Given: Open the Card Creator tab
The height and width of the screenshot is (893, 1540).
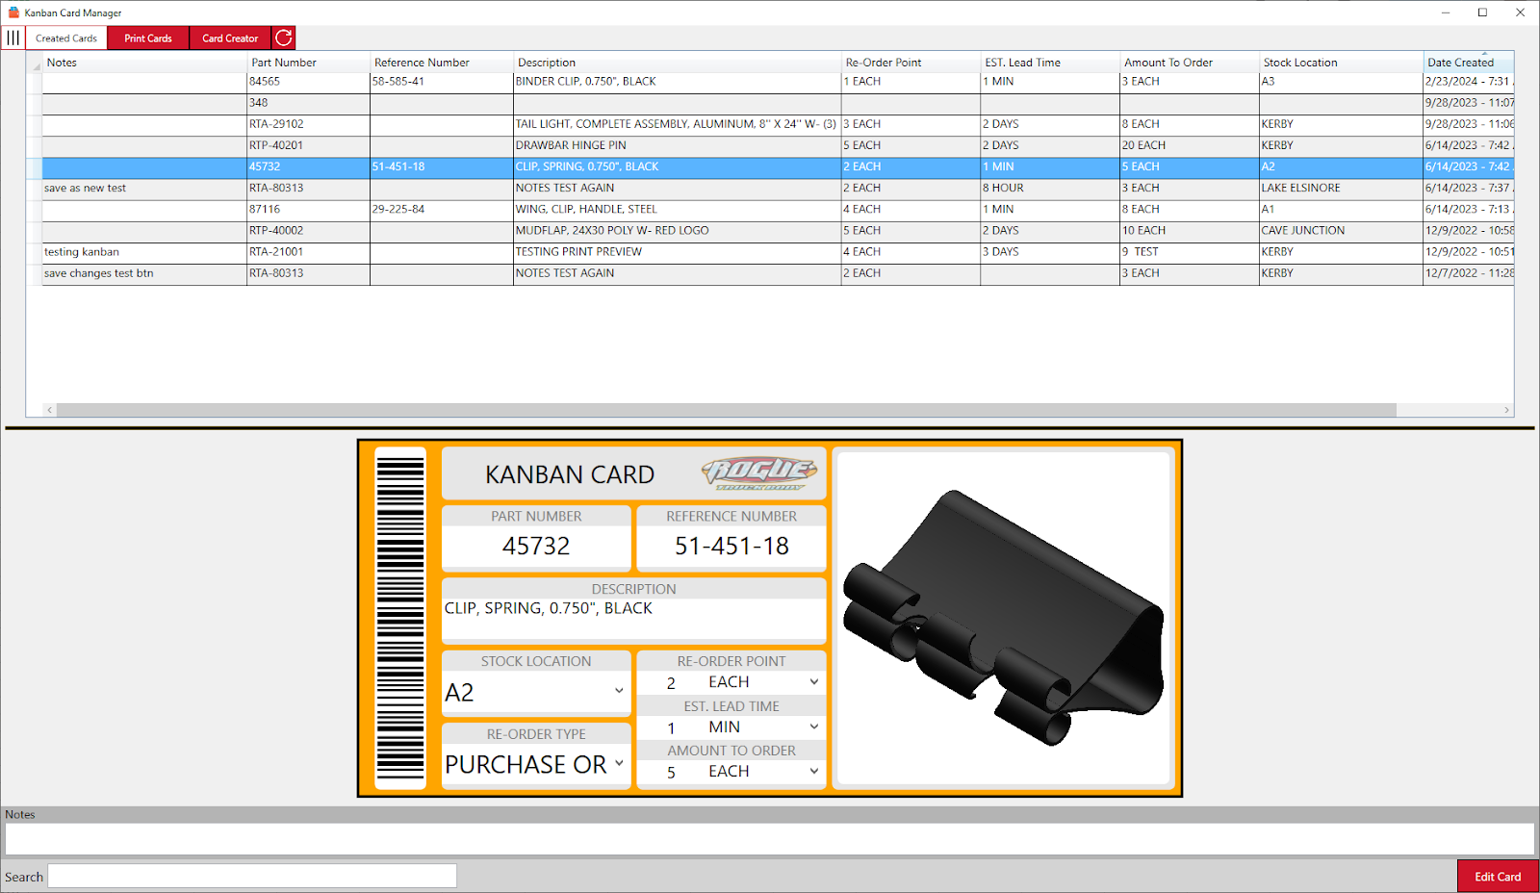Looking at the screenshot, I should pos(230,38).
